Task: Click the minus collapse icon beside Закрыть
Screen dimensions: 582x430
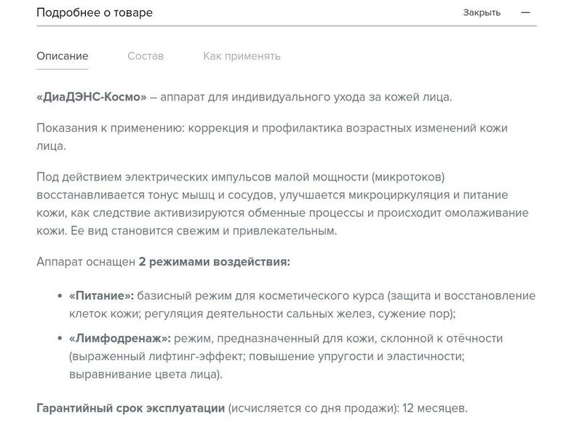Action: click(x=525, y=12)
